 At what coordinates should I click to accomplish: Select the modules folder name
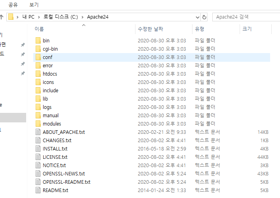(52, 124)
